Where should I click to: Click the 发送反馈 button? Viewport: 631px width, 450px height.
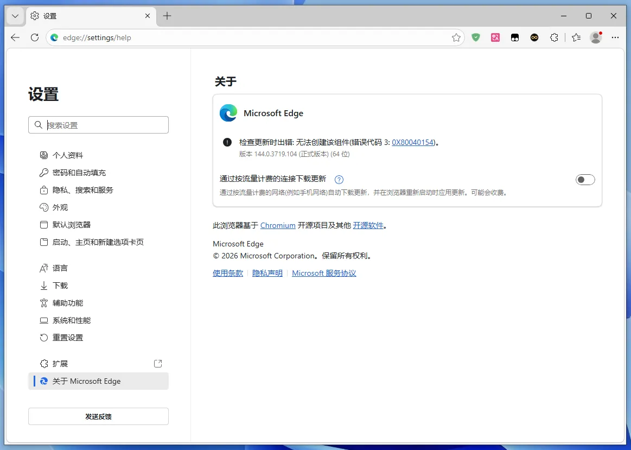click(x=98, y=416)
